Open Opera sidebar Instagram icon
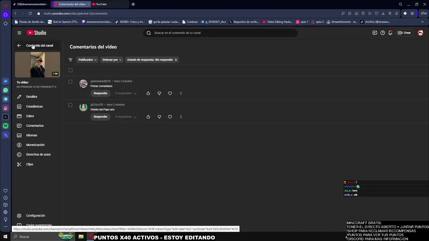429x241 pixels. pyautogui.click(x=5, y=108)
